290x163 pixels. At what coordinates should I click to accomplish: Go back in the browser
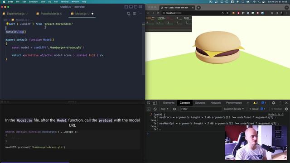pos(148,13)
